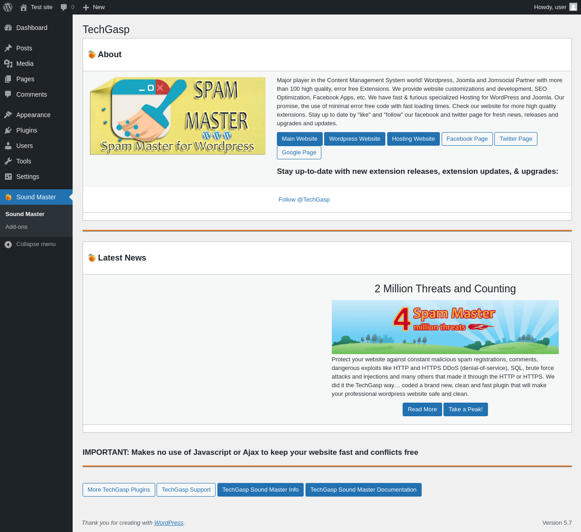Image resolution: width=581 pixels, height=532 pixels.
Task: Collapse the admin sidebar menu
Action: 36,244
